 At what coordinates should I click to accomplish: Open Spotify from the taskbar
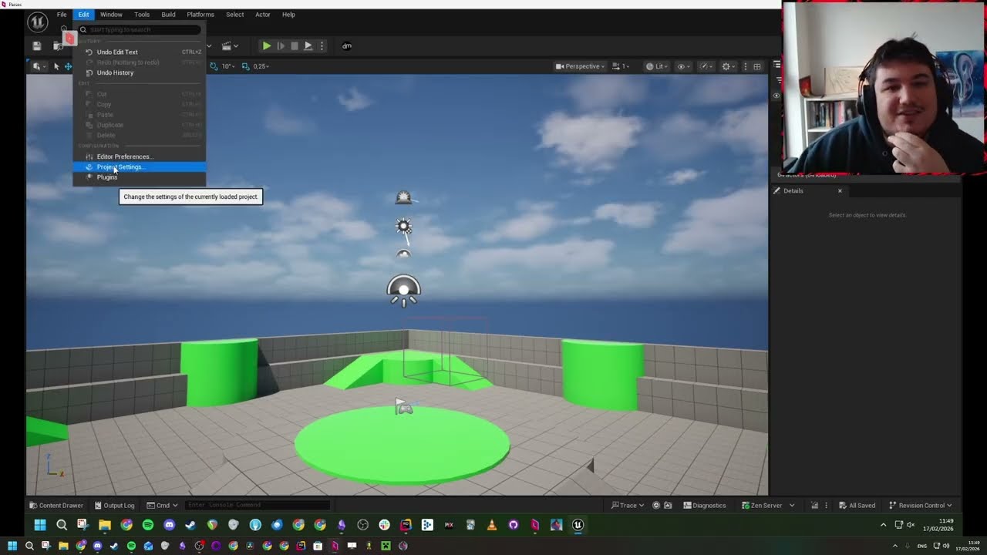(147, 525)
